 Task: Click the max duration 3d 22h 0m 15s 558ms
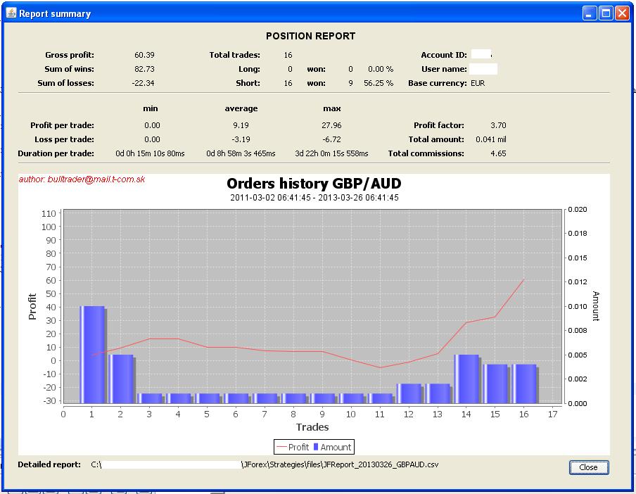tap(331, 153)
